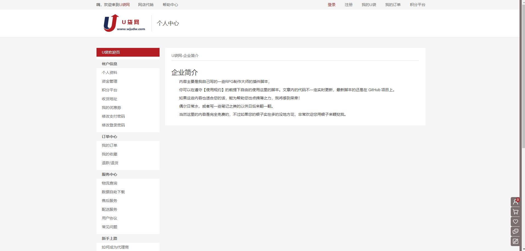Open 网店代销 in the top bar

146,5
